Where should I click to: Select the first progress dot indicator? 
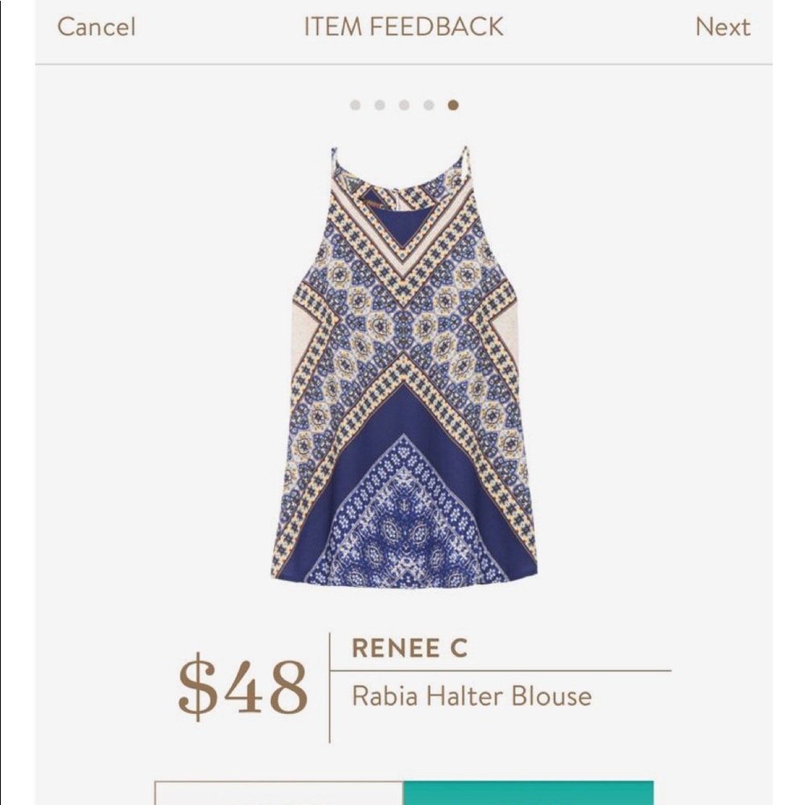coord(355,105)
